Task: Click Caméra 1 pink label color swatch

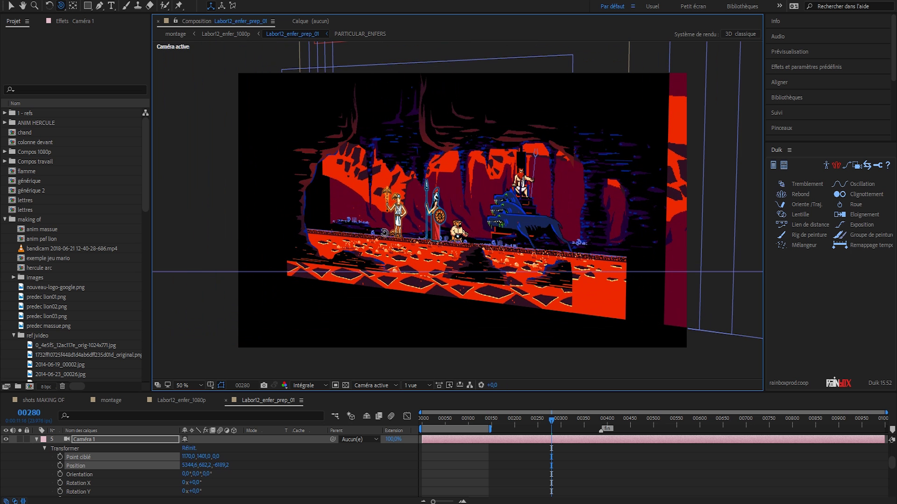Action: point(43,439)
